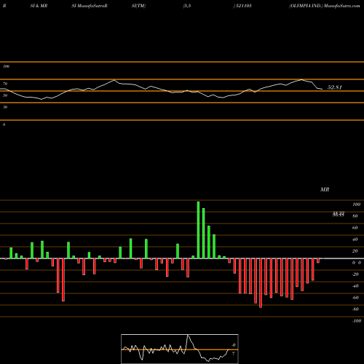Click the RSI panel 100 level label
Screen dimensions: 364x364
[6, 66]
